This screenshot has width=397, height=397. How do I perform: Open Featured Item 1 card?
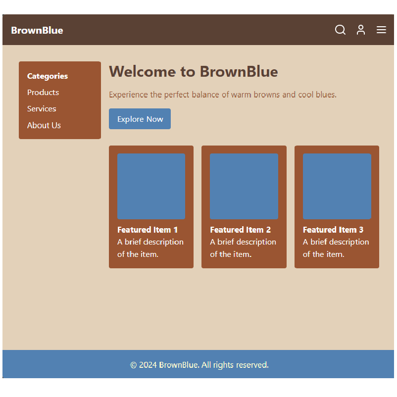151,207
